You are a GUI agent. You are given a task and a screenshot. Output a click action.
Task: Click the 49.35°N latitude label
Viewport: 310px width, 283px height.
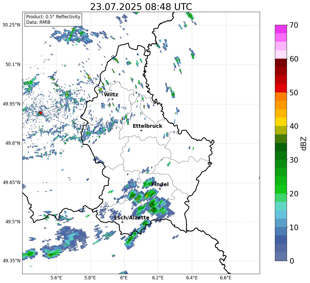(x=12, y=261)
